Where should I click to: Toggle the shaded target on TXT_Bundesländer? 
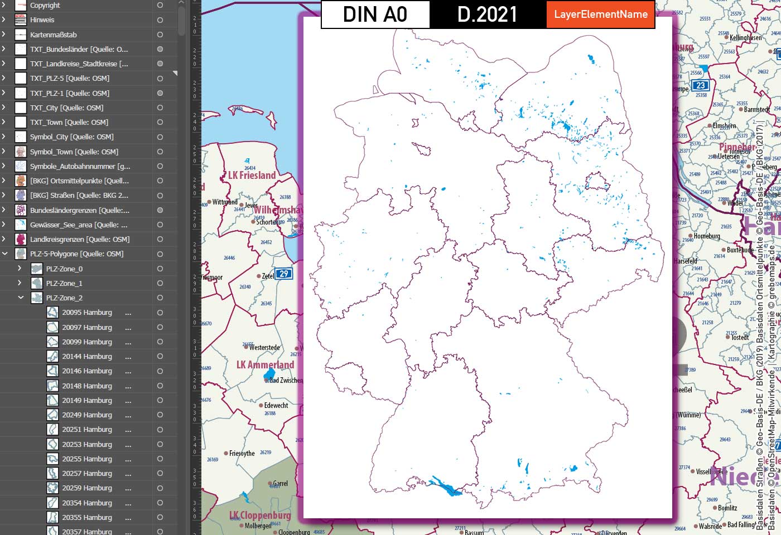click(x=160, y=49)
